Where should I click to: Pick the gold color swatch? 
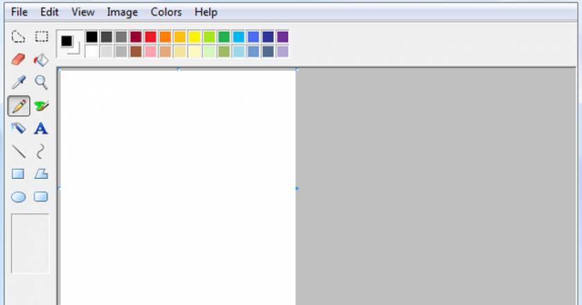pyautogui.click(x=179, y=37)
